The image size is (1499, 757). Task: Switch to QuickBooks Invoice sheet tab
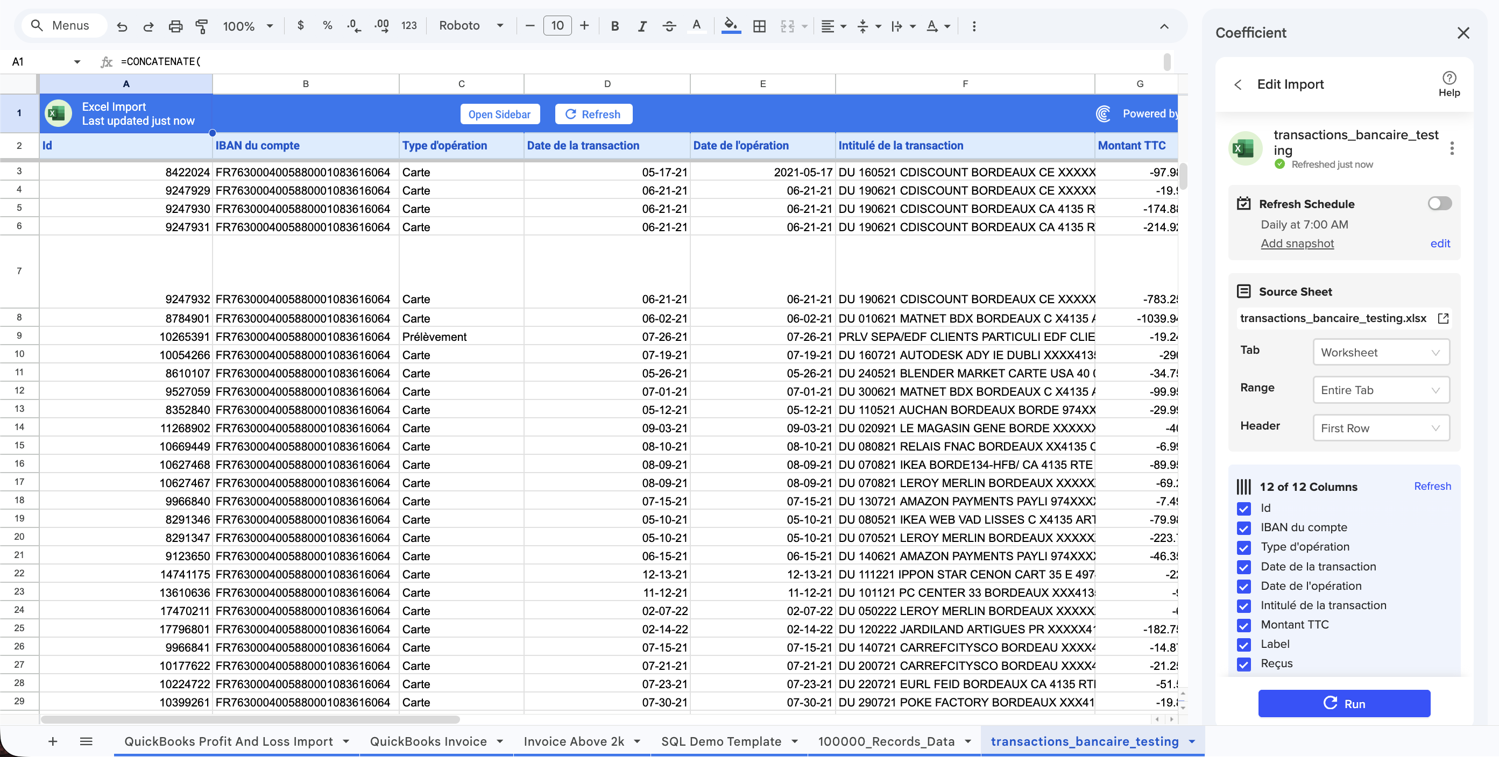tap(428, 741)
